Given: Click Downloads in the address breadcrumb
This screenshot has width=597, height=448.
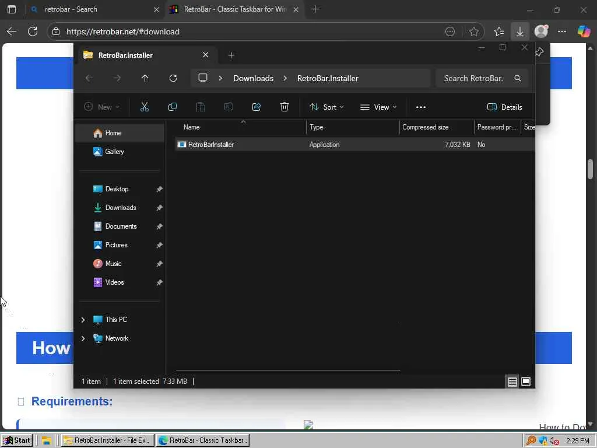Looking at the screenshot, I should pos(253,78).
